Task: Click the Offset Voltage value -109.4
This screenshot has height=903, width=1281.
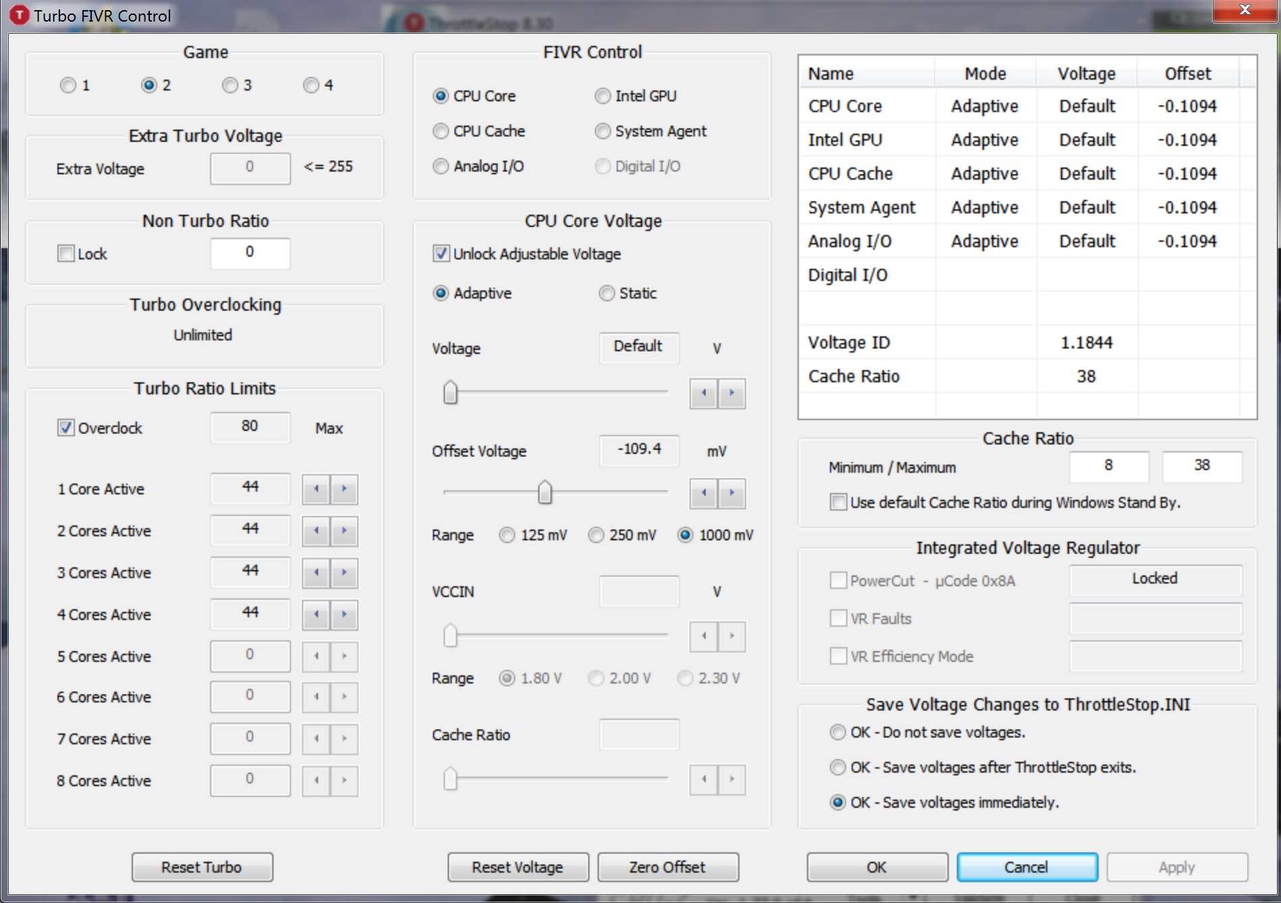Action: click(639, 450)
